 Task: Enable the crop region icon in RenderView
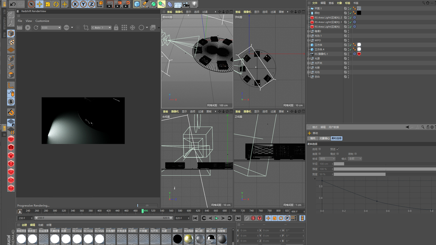86,27
